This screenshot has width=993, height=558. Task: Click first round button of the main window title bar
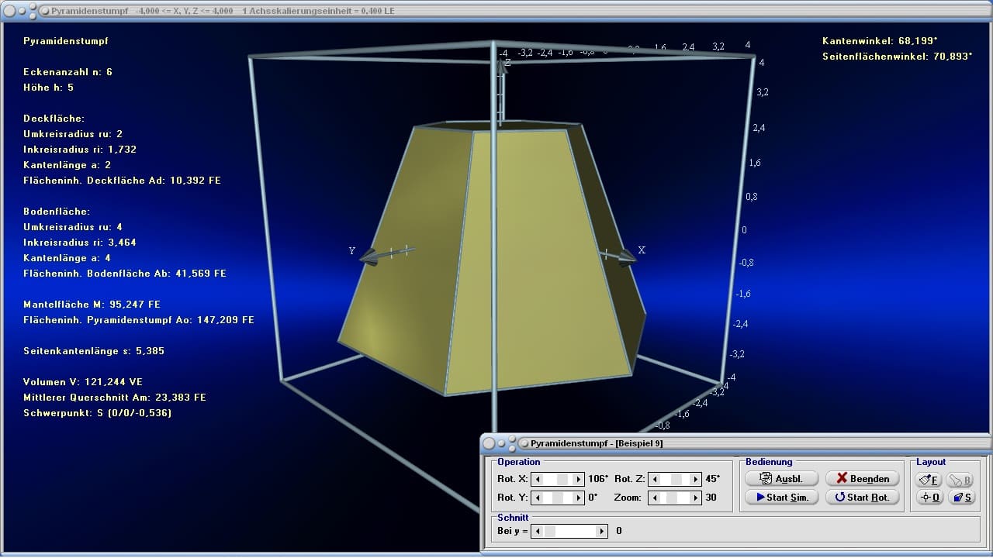(x=9, y=11)
